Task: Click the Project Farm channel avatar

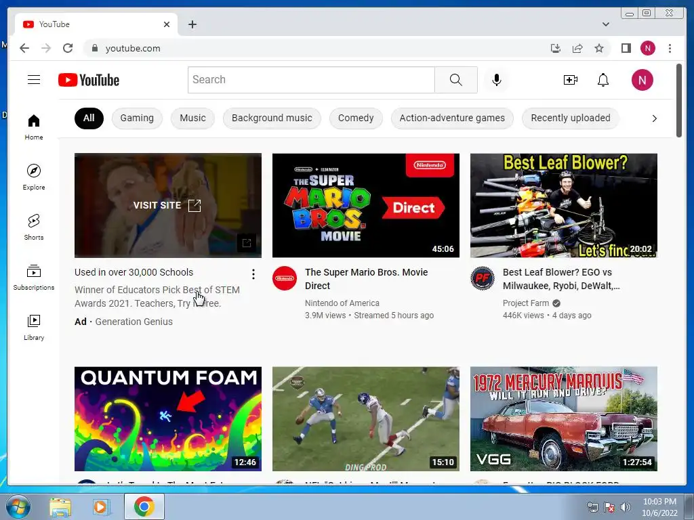Action: click(483, 278)
